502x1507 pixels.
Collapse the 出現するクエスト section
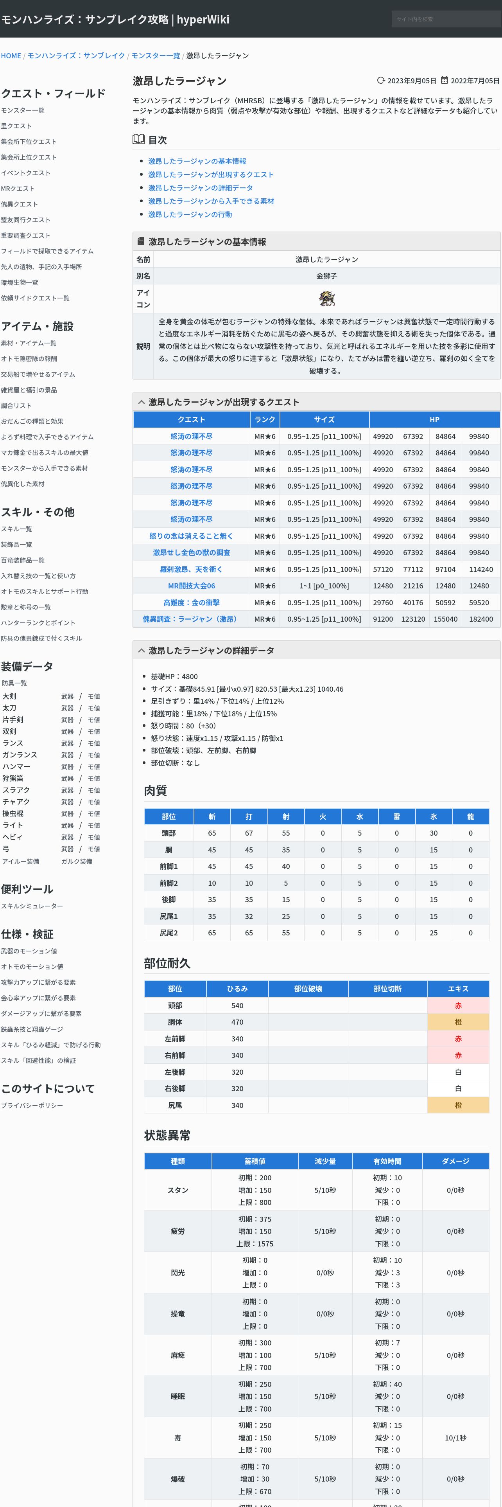tap(141, 402)
